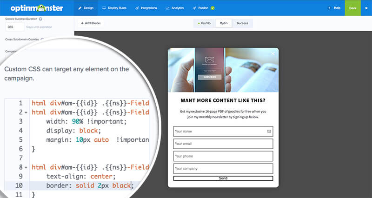
Task: Click Add Blocks button
Action: point(91,23)
